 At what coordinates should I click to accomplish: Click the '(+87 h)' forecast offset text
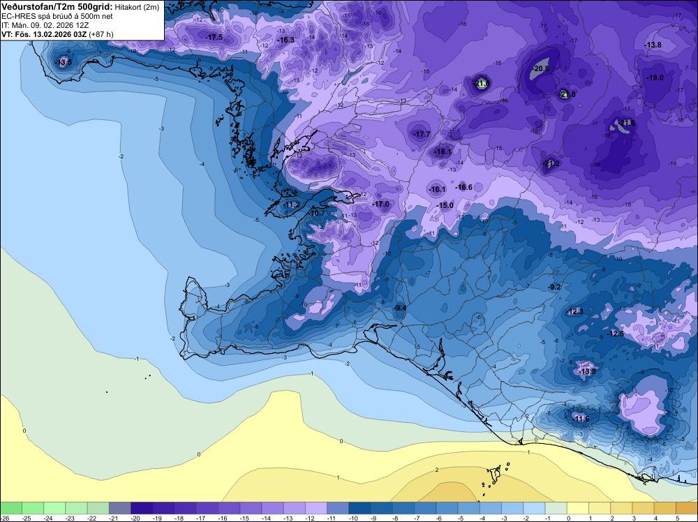point(101,34)
